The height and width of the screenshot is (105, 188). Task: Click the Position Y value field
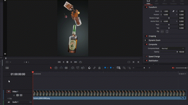pos(181,15)
